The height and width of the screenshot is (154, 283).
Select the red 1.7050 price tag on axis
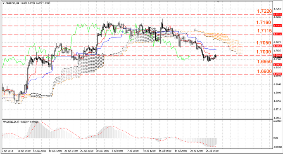pyautogui.click(x=277, y=46)
